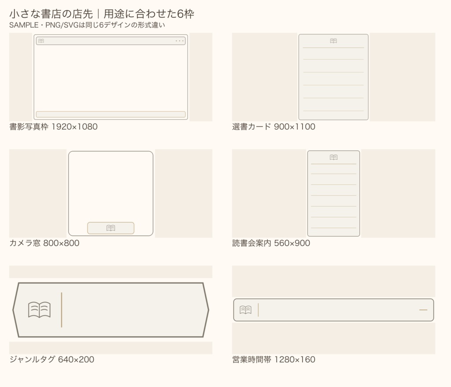Click the caption "読書会案内 560×900"

tap(271, 243)
